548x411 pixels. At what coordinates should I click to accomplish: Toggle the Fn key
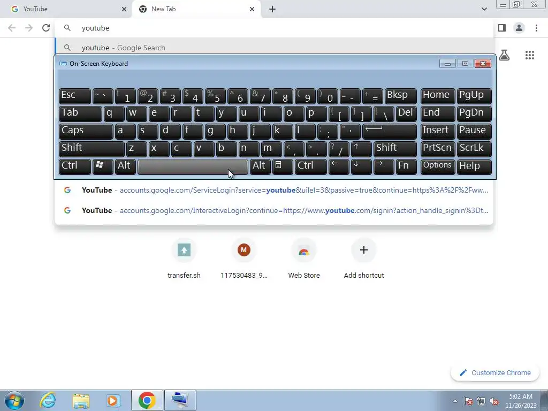point(406,167)
